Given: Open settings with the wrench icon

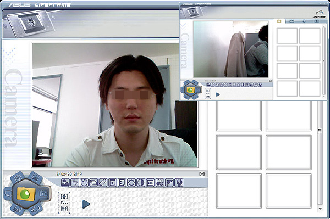Looking at the screenshot, I should click(x=179, y=183).
